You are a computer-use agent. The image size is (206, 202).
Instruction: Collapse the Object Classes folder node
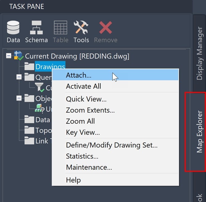coord(19,98)
